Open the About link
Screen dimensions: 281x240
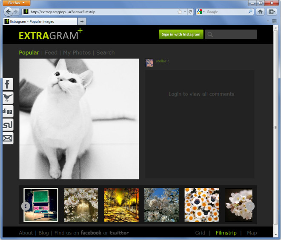coord(26,233)
